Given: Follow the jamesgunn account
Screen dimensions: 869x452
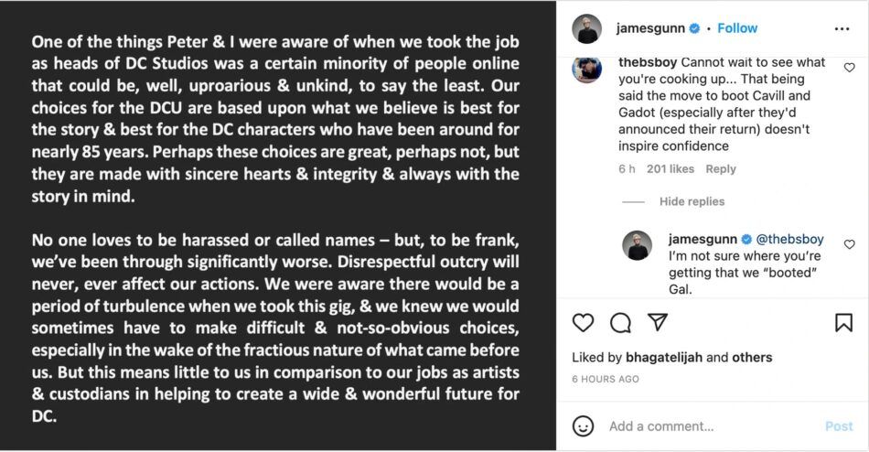Looking at the screenshot, I should click(x=737, y=28).
